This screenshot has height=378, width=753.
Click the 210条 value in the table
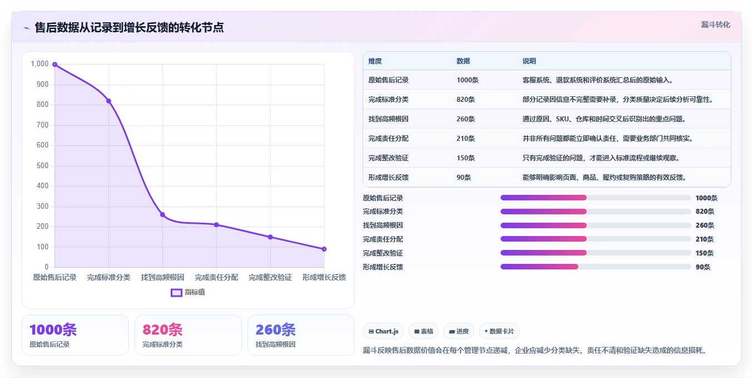point(465,139)
